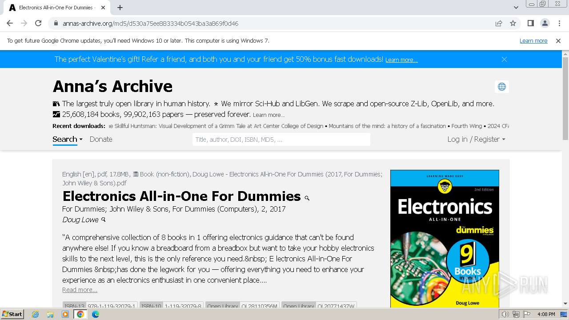Open the Action Center flag icon
Screen dimensions: 569x320
coord(527,314)
